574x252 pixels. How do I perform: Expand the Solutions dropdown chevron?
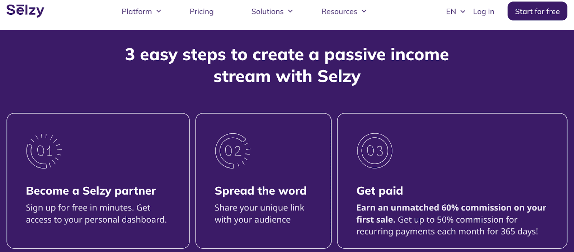click(290, 11)
